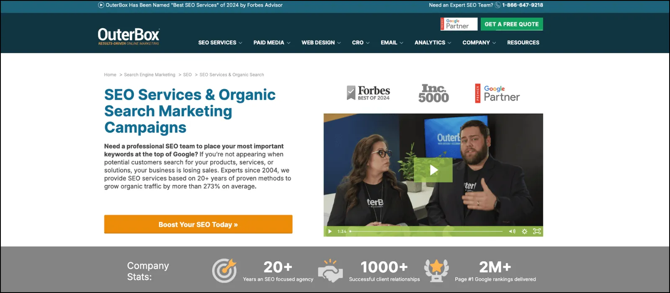Viewport: 670px width, 293px height.
Task: Call phone number 1-866-647-9218
Action: (x=523, y=5)
